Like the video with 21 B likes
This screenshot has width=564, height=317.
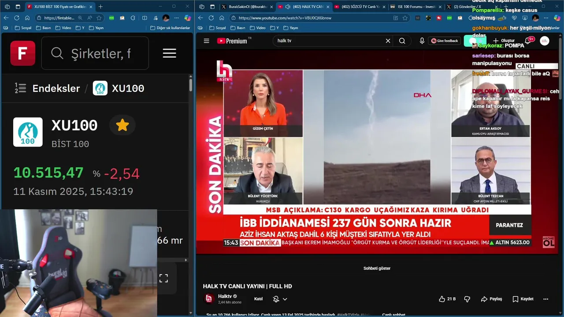click(447, 299)
